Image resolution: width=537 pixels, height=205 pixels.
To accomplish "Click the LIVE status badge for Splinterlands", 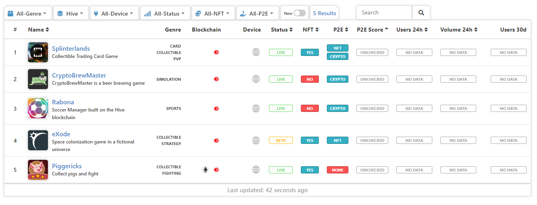I will (x=281, y=52).
